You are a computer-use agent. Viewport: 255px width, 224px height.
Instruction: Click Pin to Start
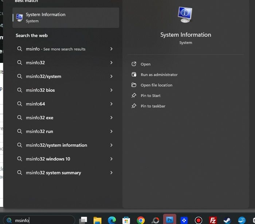150,96
